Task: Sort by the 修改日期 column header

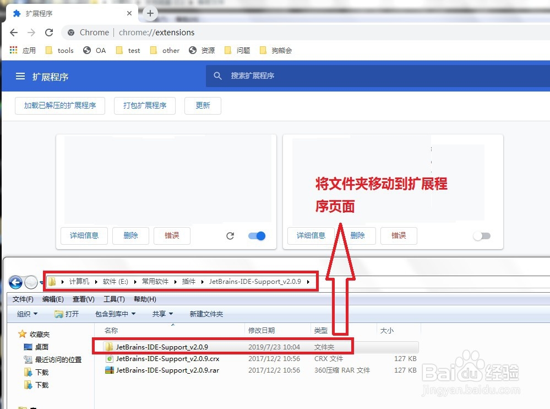Action: tap(262, 331)
